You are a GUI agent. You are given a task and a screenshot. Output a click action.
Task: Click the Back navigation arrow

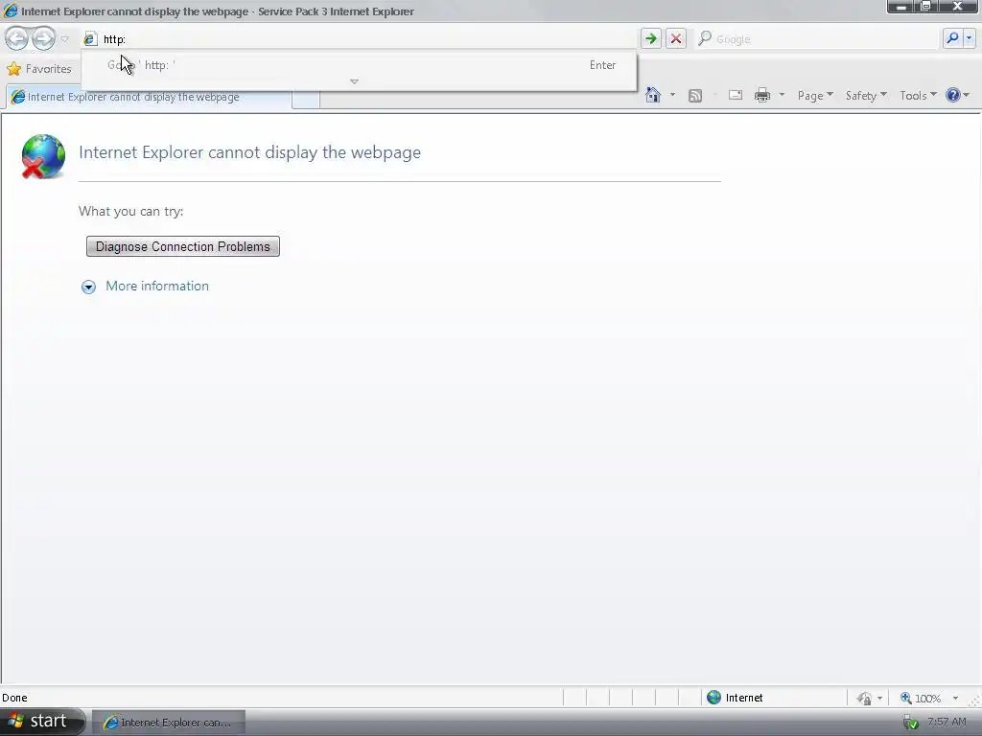pyautogui.click(x=17, y=38)
